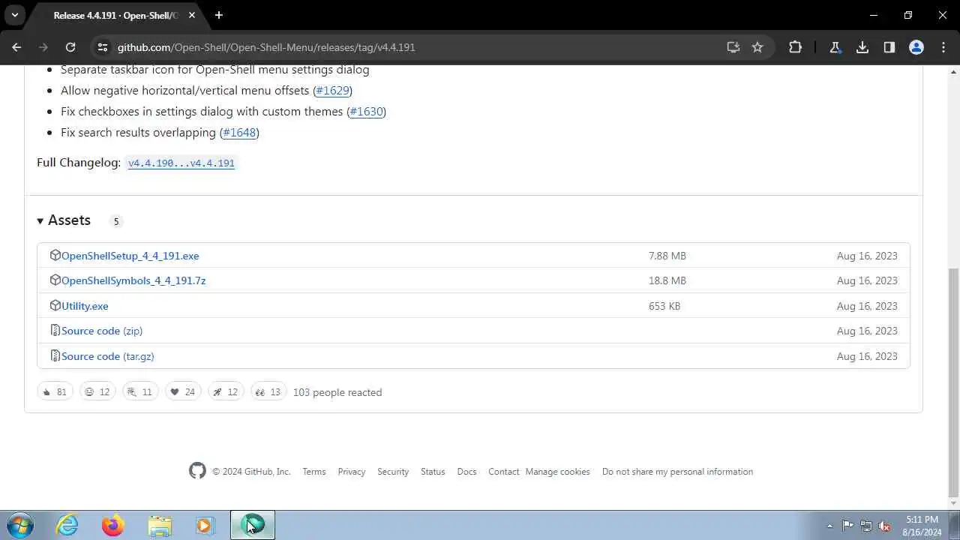Open the Security footer link
Image resolution: width=960 pixels, height=540 pixels.
[393, 472]
